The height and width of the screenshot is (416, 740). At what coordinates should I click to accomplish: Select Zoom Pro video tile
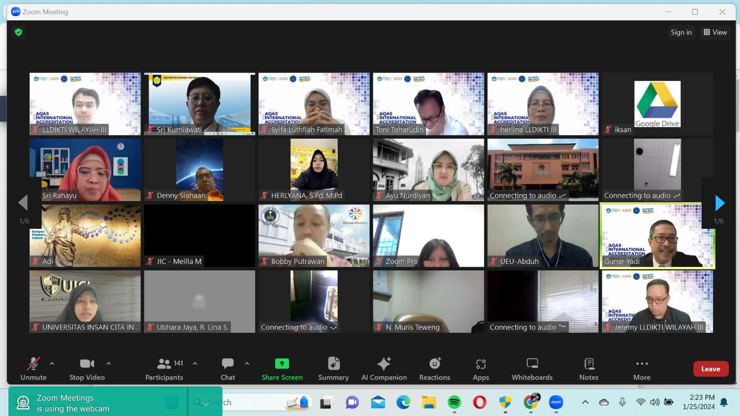[429, 236]
